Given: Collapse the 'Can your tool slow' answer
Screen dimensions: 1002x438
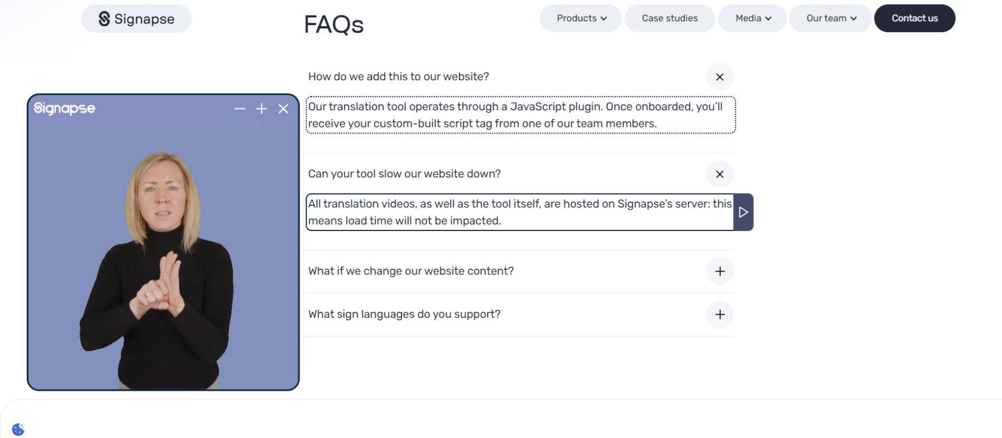Looking at the screenshot, I should point(719,174).
